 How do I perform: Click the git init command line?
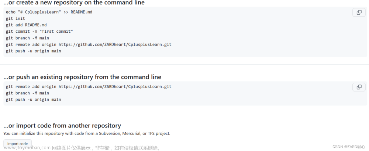pyautogui.click(x=15, y=18)
